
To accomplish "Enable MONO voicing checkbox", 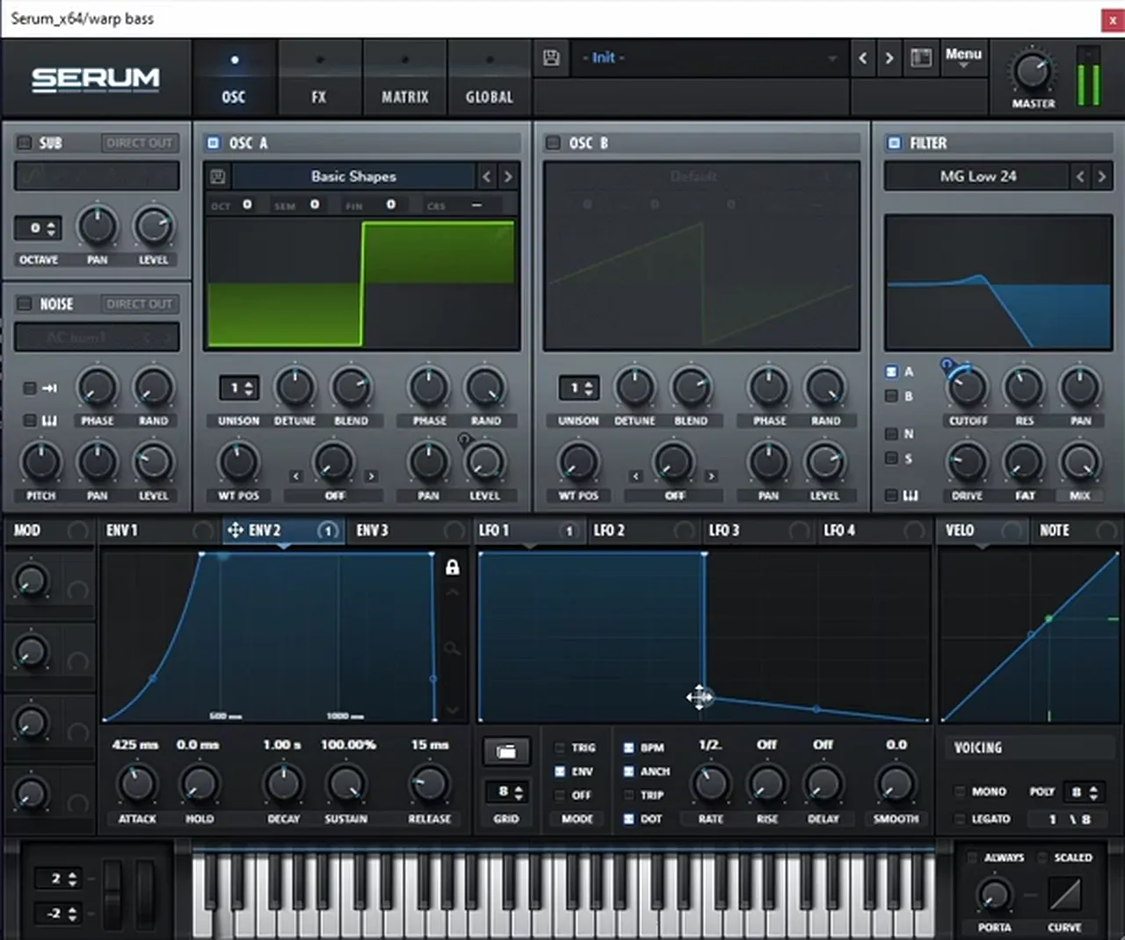I will click(x=961, y=792).
